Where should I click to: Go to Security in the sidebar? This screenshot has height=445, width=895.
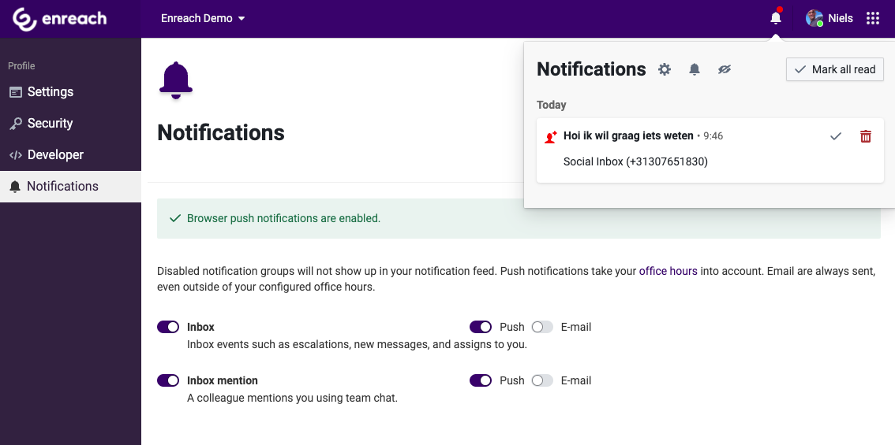(50, 123)
